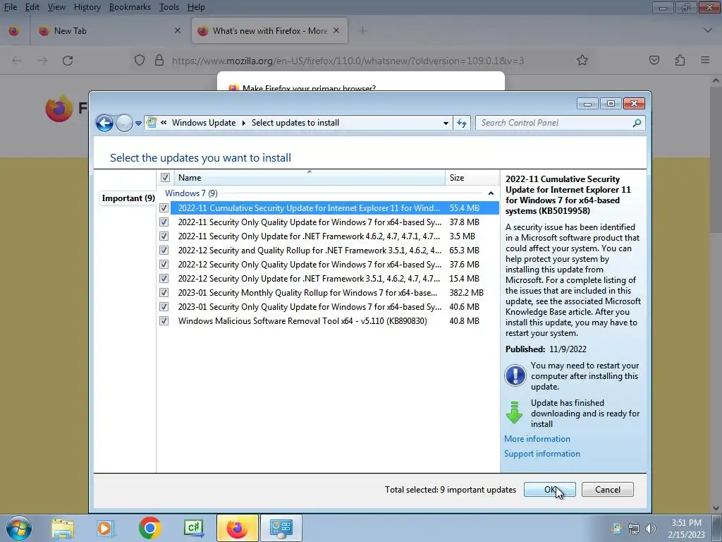This screenshot has height=542, width=722.
Task: Open Firefox Bookmarks menu
Action: pyautogui.click(x=130, y=7)
